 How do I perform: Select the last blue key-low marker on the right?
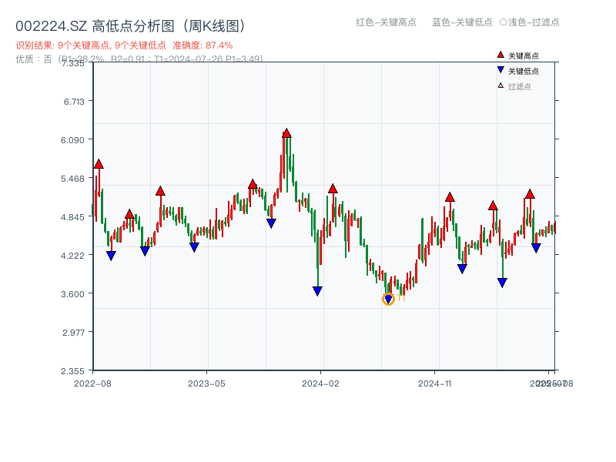tap(536, 248)
